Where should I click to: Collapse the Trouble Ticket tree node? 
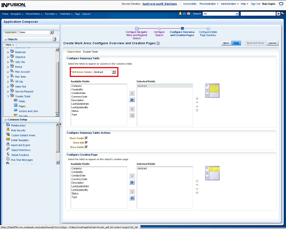[x=8, y=96]
